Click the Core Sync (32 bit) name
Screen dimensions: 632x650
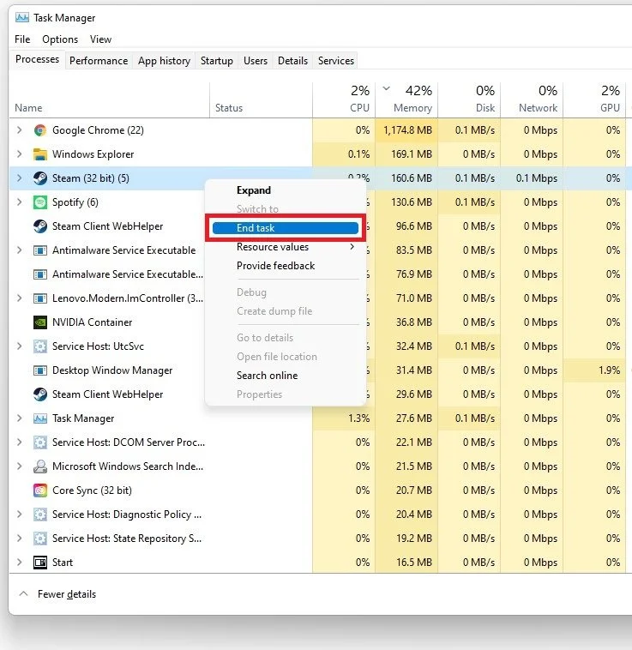(92, 491)
